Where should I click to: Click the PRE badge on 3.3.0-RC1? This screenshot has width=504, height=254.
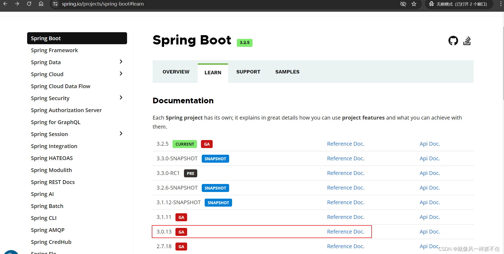191,173
